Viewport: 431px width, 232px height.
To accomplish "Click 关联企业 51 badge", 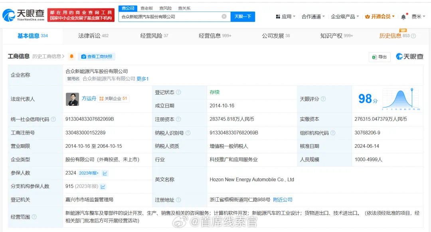I will tap(113, 99).
